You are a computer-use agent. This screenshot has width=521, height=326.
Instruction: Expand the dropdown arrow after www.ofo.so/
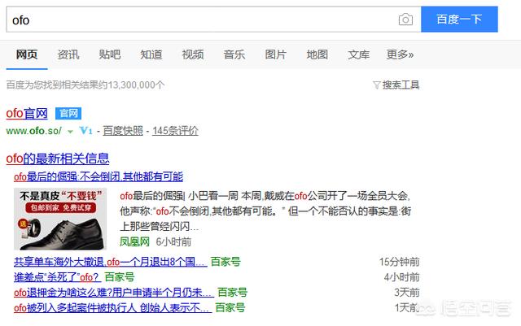[70, 132]
